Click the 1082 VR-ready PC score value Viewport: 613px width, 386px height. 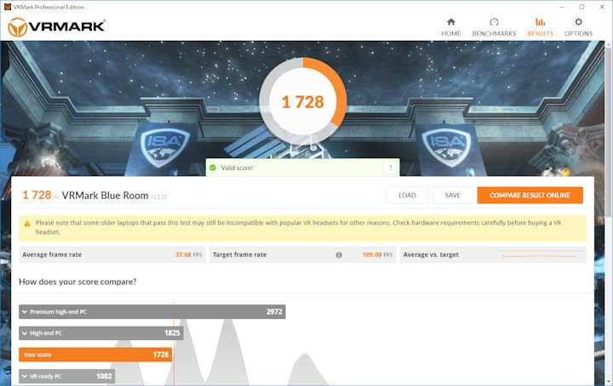tap(104, 377)
